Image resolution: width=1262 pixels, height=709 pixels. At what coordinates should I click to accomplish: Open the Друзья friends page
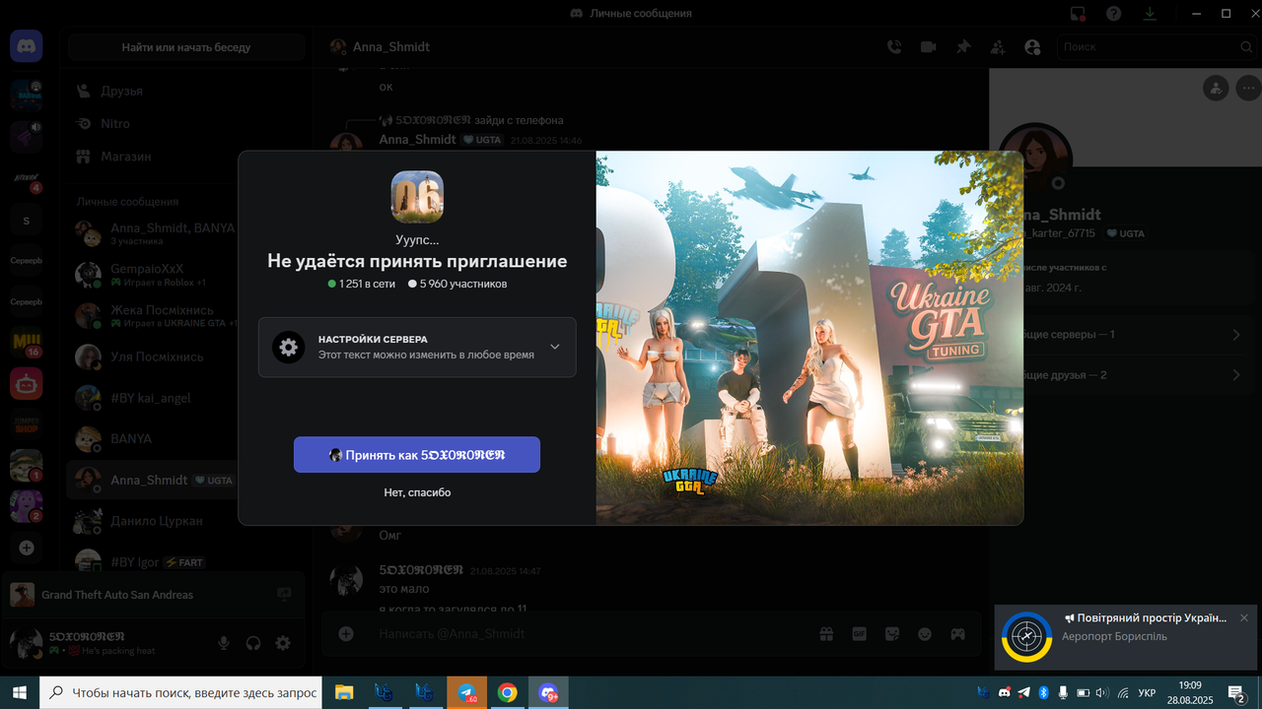pyautogui.click(x=186, y=91)
